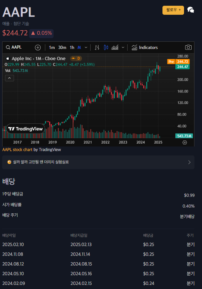202x289 pixels.
Task: Take a snapshot with camera icon
Action: tap(188, 48)
